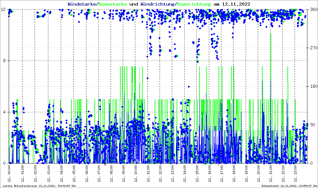Click the green 'Boenstarke' title word
The width and height of the screenshot is (318, 188).
coord(113,4)
